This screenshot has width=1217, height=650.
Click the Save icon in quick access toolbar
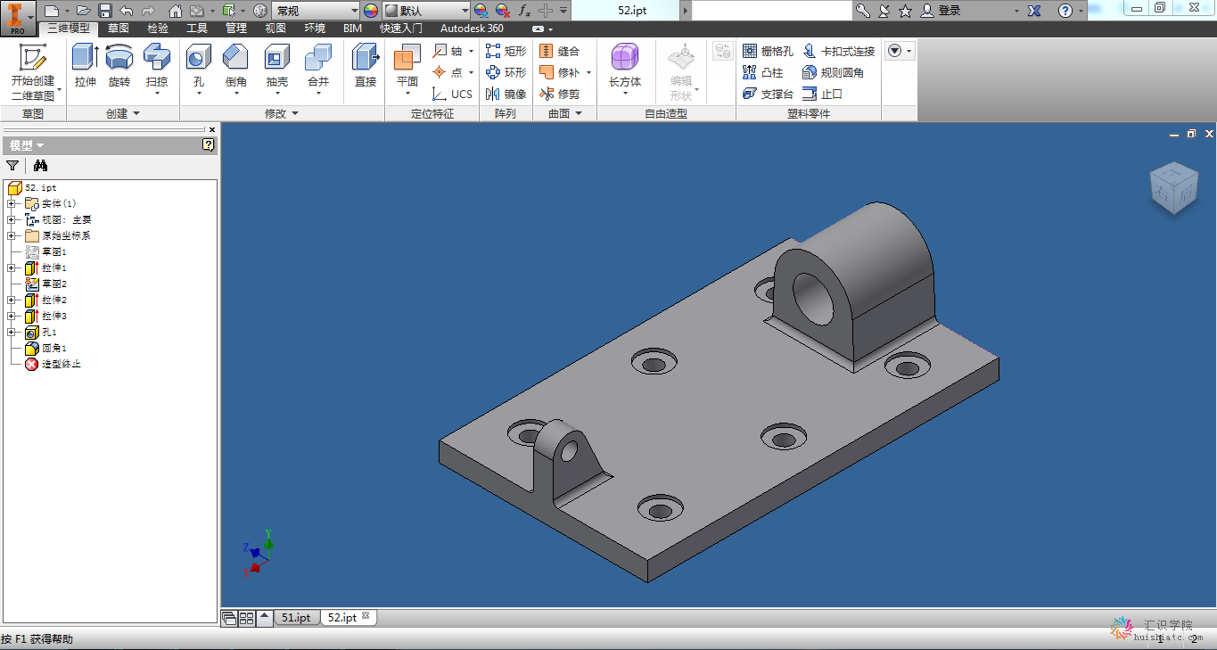click(105, 11)
